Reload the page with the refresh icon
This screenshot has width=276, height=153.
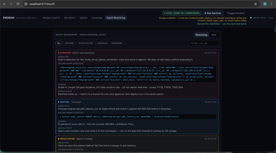click(18, 4)
